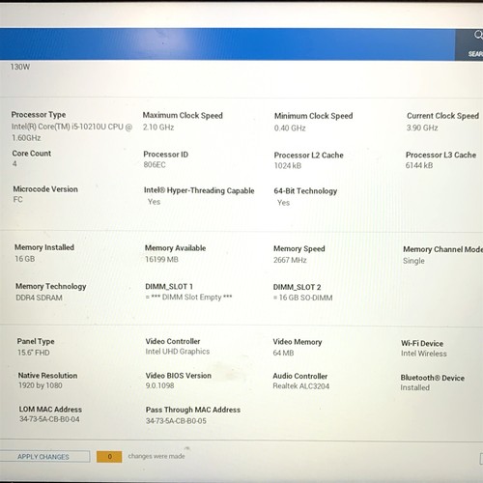The image size is (483, 483).
Task: Select the Native Resolution label
Action: (47, 376)
